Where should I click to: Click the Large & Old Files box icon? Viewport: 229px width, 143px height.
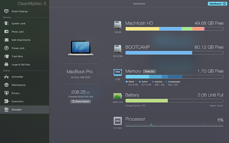click(6, 64)
